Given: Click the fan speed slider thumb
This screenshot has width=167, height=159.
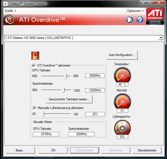Looking at the screenshot, I should [x=43, y=114].
